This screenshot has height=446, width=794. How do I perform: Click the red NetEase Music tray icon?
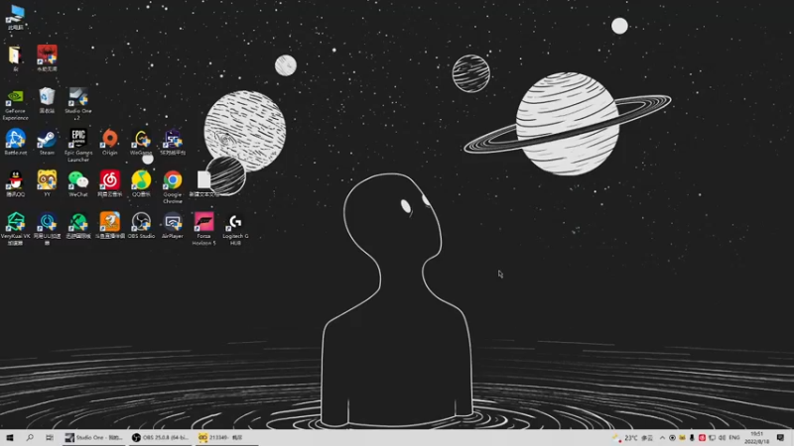702,438
